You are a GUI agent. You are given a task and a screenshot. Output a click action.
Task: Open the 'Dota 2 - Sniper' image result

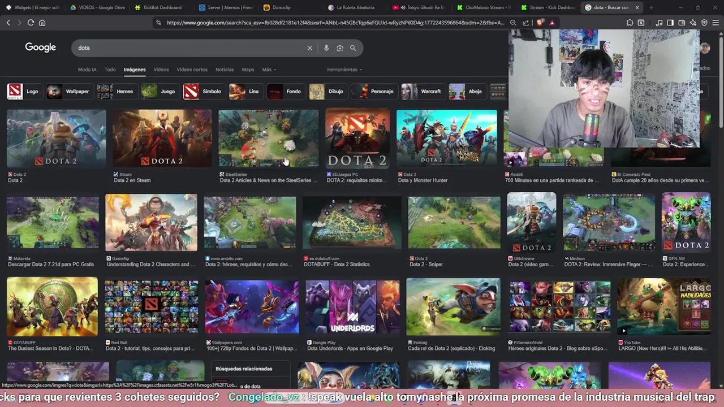tap(454, 223)
